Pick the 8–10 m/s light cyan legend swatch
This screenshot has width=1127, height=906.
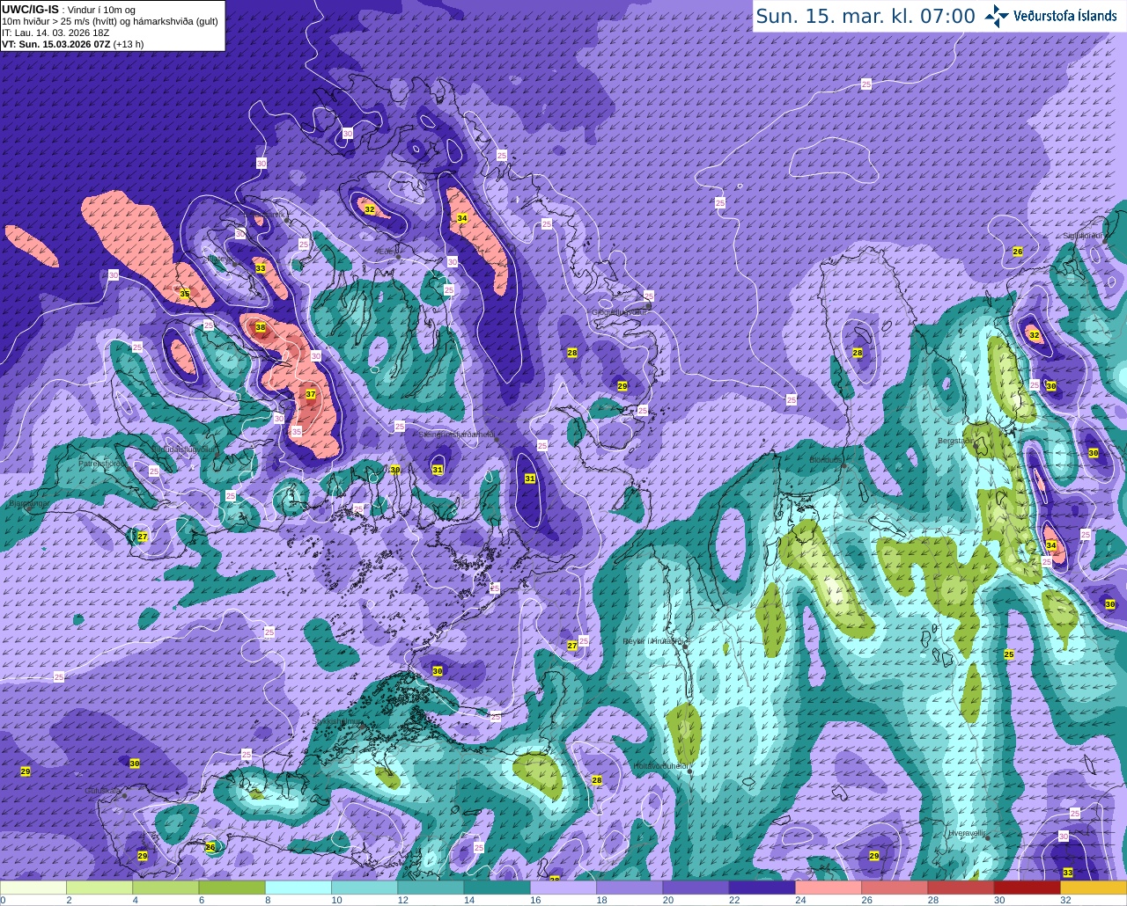pos(298,888)
